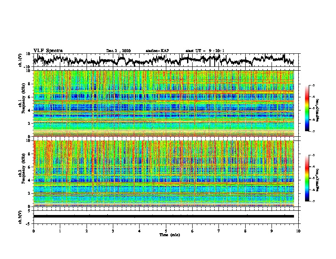
Task: Click the time axis tick label "6"
Action: click(x=193, y=231)
